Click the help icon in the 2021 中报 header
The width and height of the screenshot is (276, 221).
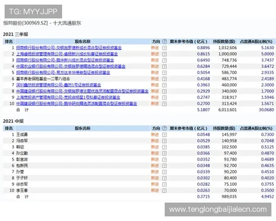pos(164,128)
